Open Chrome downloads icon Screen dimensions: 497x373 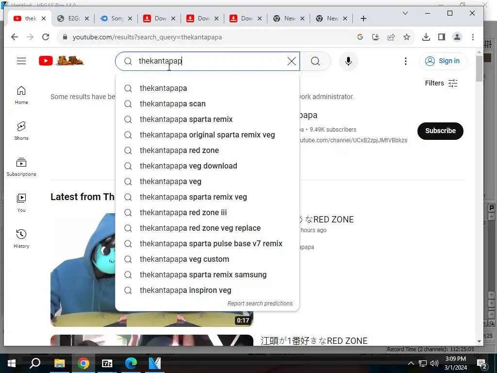426,37
